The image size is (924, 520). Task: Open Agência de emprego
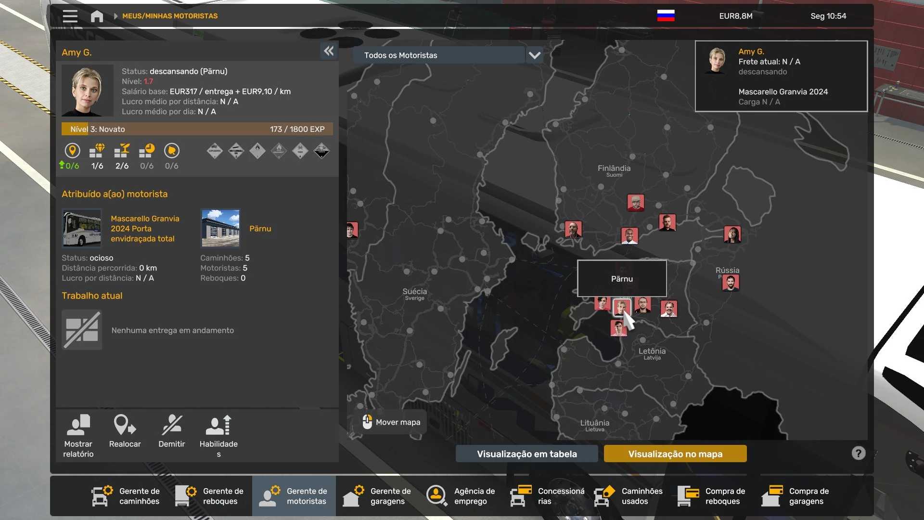coord(461,496)
